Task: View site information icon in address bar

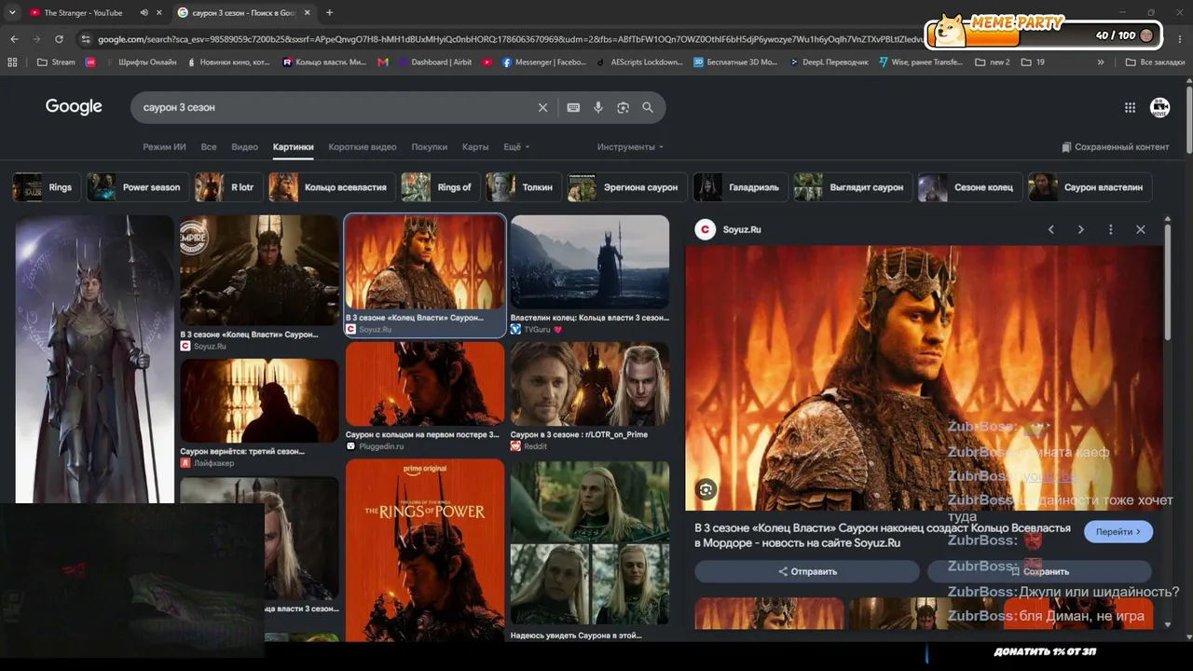Action: pyautogui.click(x=86, y=39)
